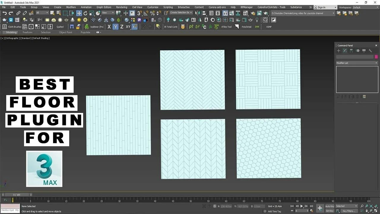The width and height of the screenshot is (380, 214).
Task: Enable the Y axis constraint
Action: (x=115, y=27)
